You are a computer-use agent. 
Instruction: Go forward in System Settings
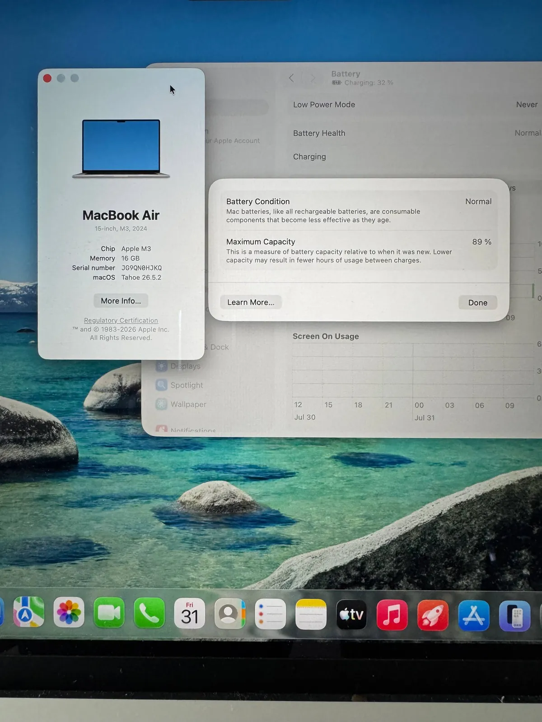(x=313, y=78)
